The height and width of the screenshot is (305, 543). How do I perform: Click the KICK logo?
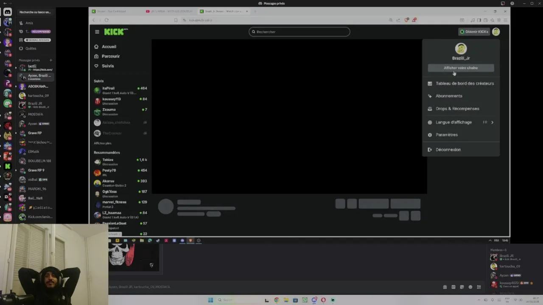click(115, 32)
